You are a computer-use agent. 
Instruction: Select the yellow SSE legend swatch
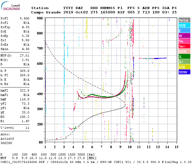[x=184, y=67]
